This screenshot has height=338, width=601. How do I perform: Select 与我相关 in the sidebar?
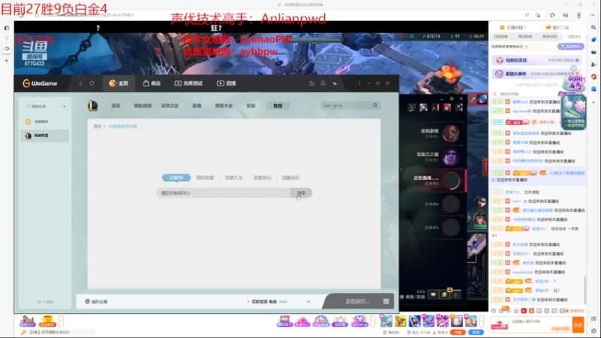coord(45,122)
